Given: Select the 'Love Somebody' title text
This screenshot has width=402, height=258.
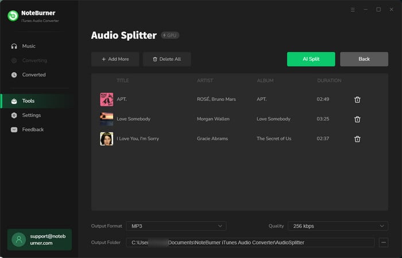Looking at the screenshot, I should [x=133, y=119].
